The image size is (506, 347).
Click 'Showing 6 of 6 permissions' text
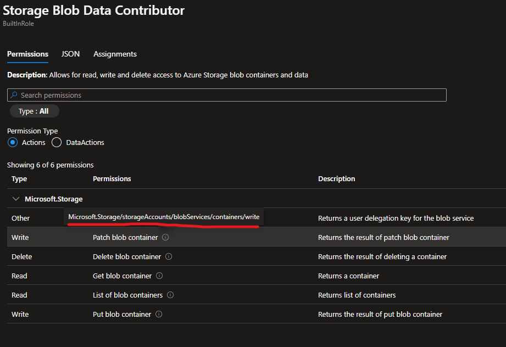click(x=51, y=165)
